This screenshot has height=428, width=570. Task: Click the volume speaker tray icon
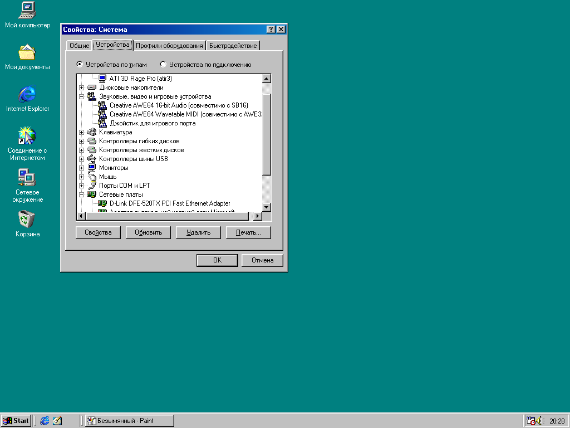[x=539, y=421]
